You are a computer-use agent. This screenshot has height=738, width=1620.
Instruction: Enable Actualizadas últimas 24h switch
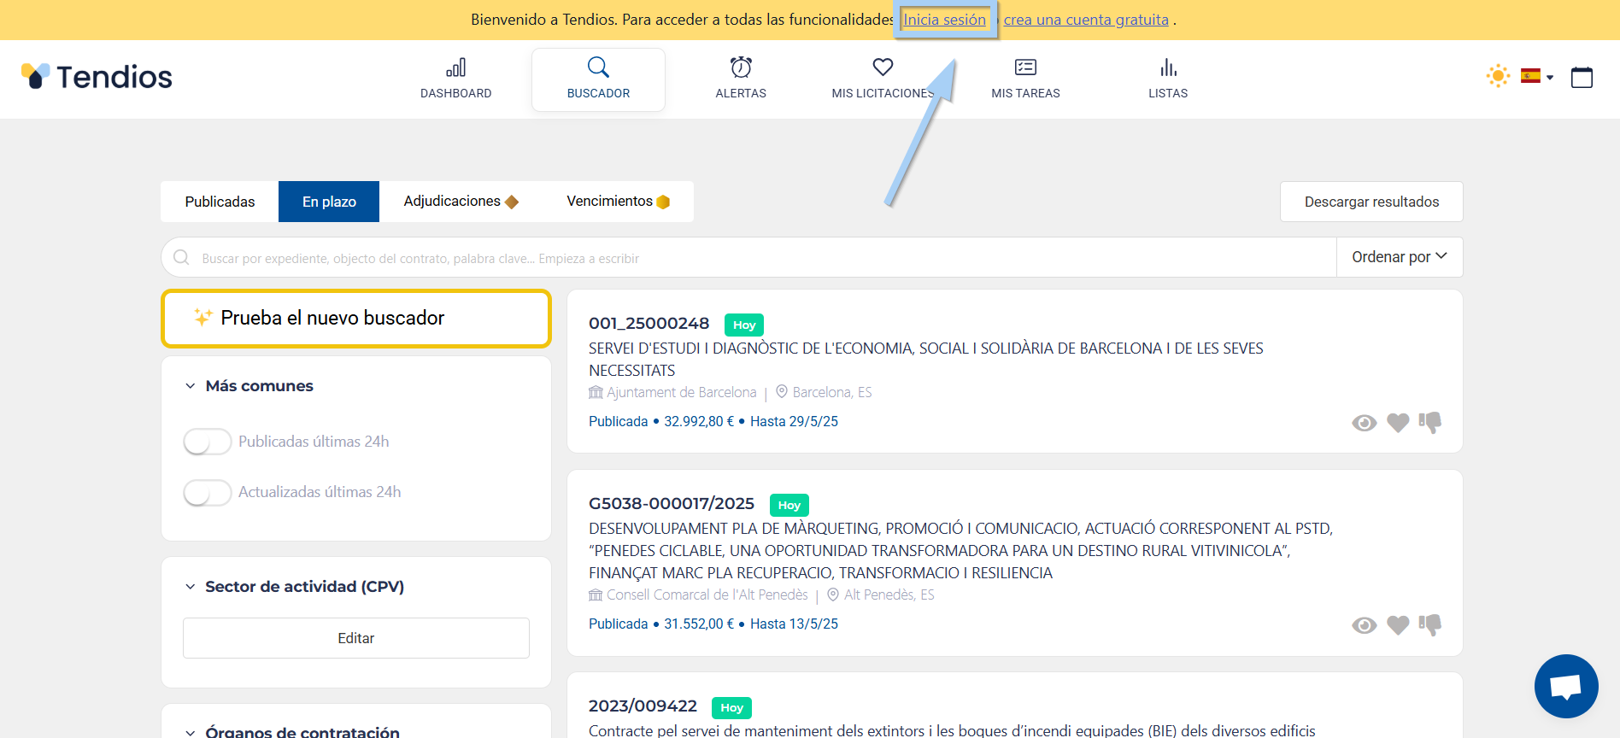(208, 492)
